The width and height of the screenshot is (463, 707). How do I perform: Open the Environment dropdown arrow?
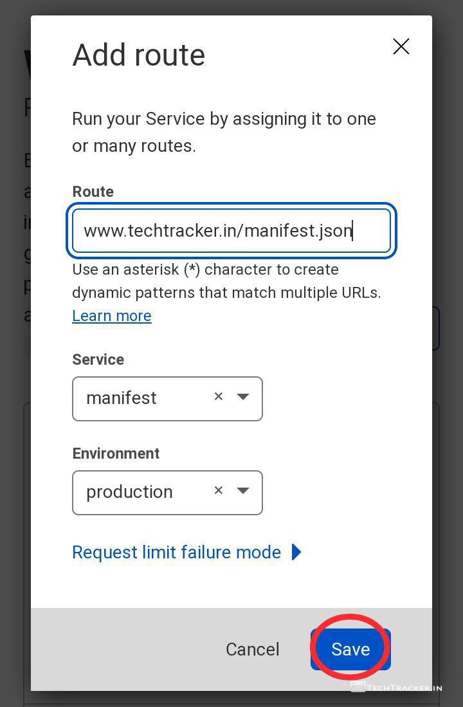tap(243, 491)
